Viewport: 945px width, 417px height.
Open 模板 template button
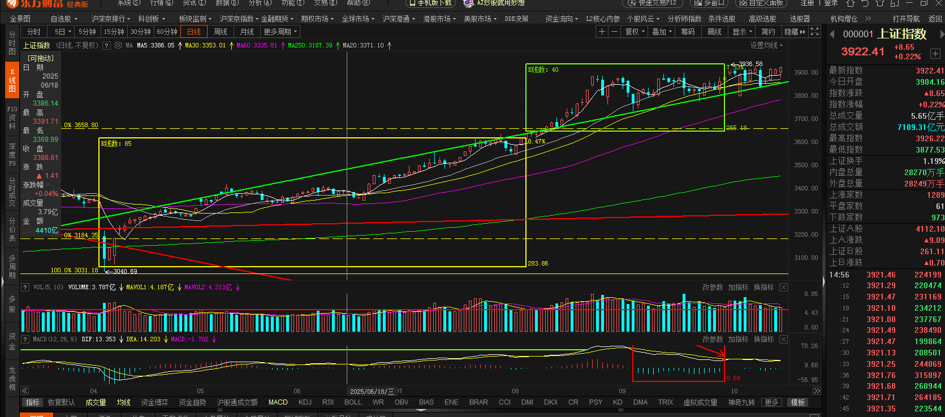click(798, 402)
